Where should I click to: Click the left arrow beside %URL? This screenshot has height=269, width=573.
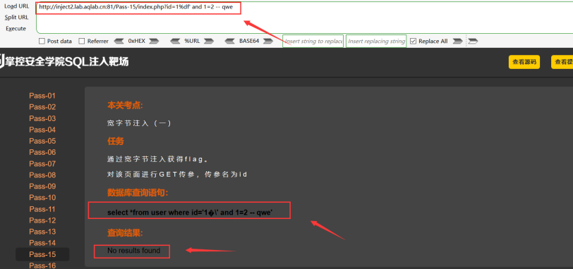tap(176, 41)
